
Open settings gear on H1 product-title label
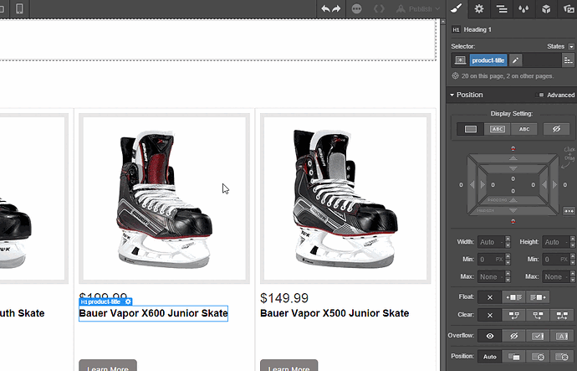128,301
